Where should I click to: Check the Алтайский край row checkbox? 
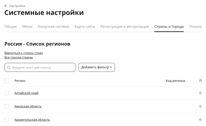click(x=7, y=93)
